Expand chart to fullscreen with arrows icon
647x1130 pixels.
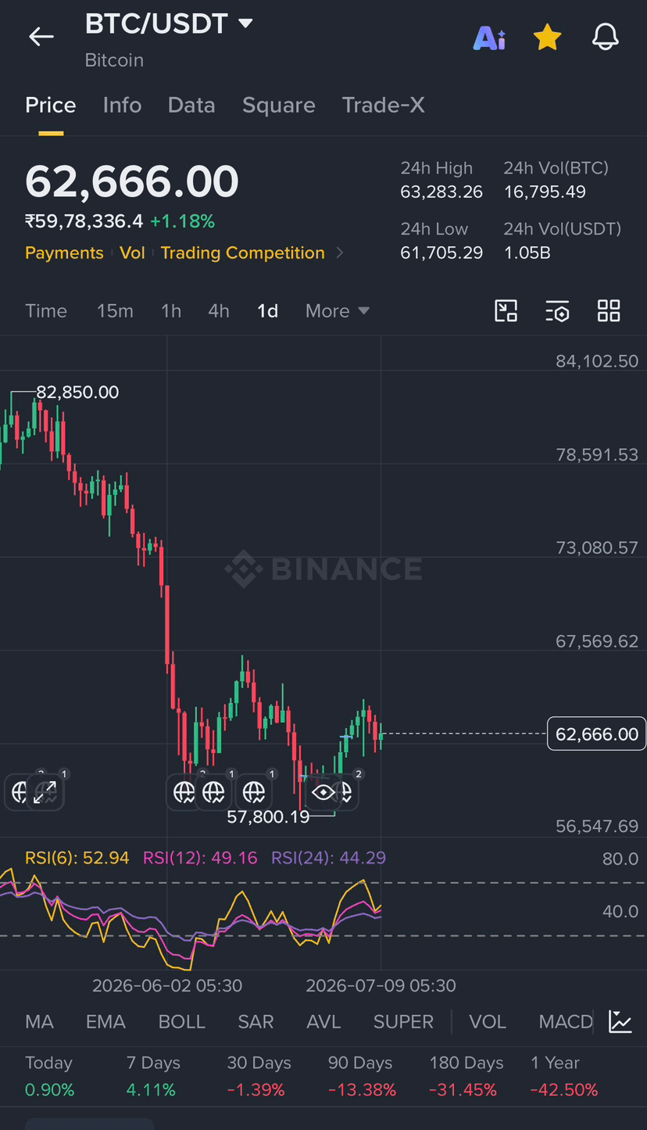click(x=45, y=792)
